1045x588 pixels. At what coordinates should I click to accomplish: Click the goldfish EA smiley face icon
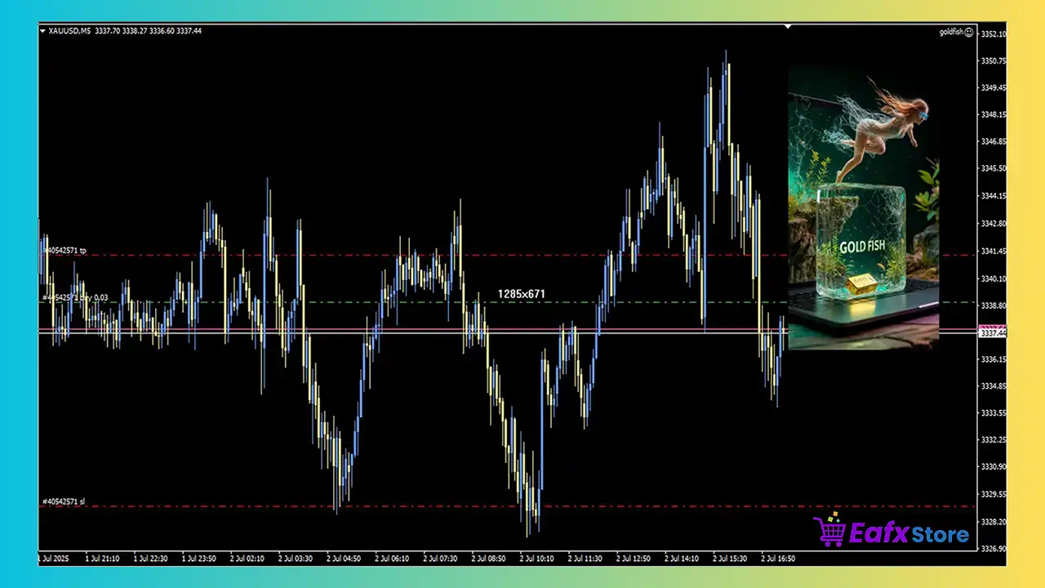[969, 33]
